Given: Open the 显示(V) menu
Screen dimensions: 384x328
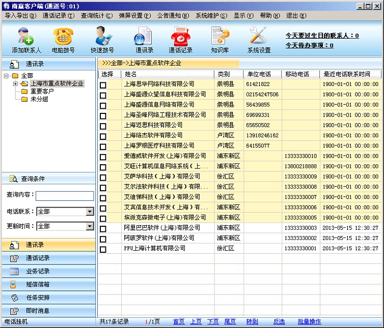Looking at the screenshot, I should point(243,16).
